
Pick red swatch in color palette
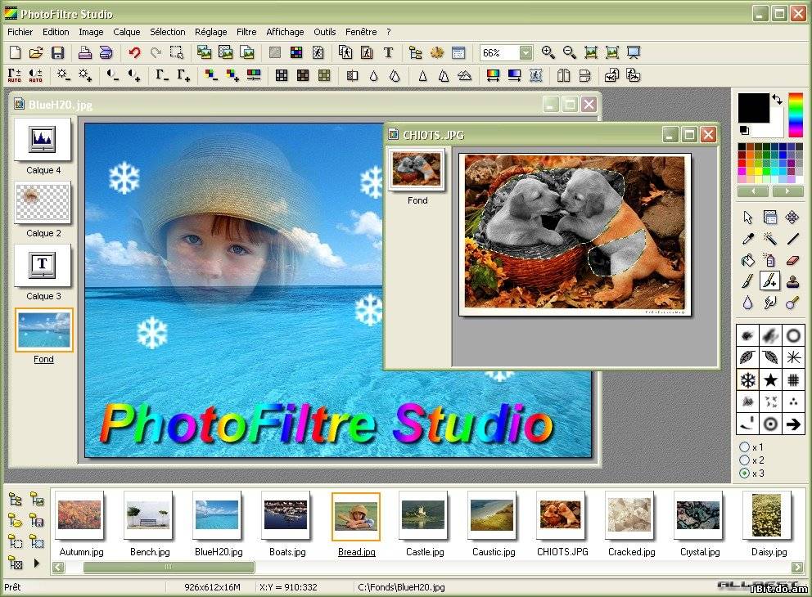[x=742, y=164]
